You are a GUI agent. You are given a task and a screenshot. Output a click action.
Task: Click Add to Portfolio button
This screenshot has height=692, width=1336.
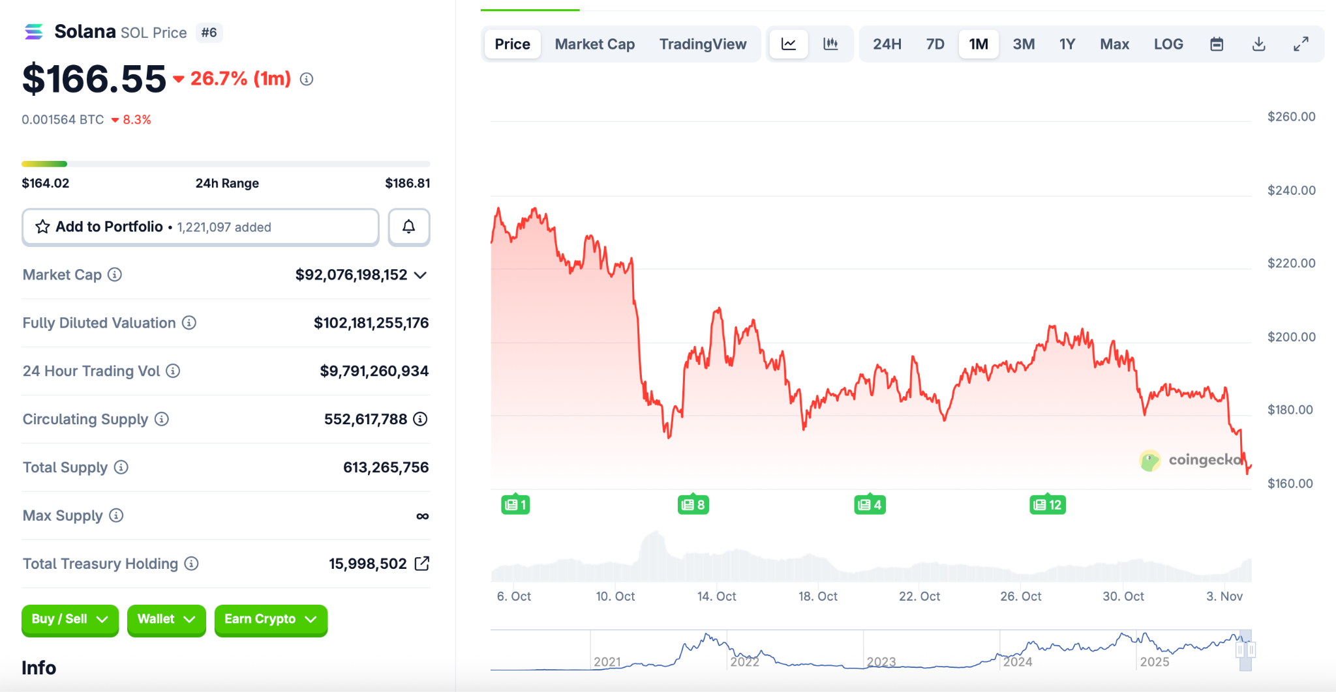pos(200,227)
